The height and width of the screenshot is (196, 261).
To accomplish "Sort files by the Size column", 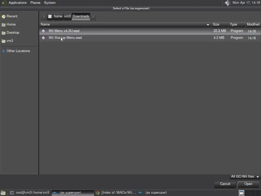I will [220, 24].
